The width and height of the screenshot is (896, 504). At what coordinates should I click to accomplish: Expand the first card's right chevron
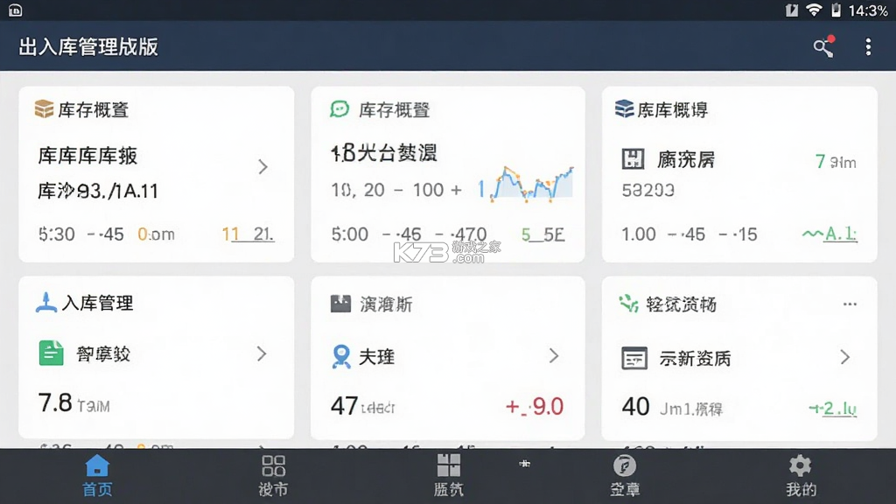(x=262, y=167)
